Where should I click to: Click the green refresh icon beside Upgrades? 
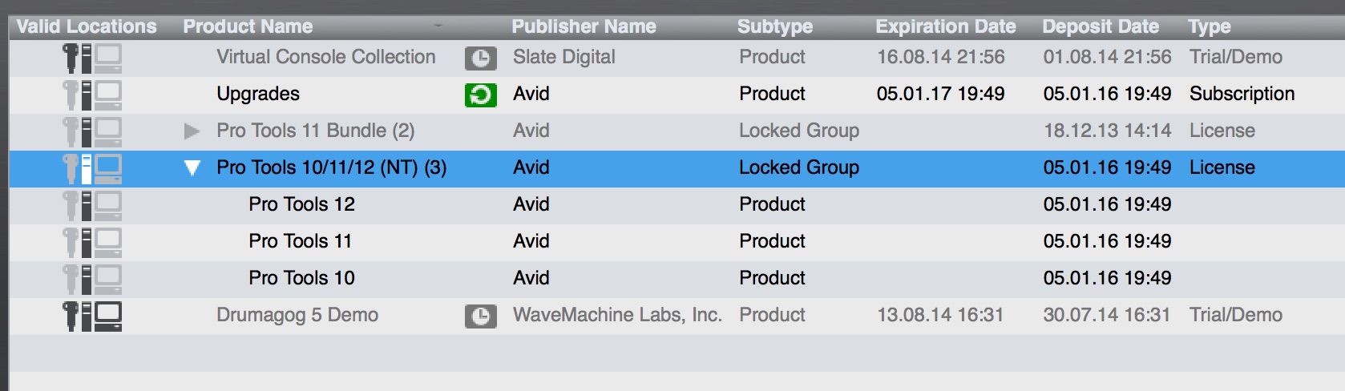[480, 95]
